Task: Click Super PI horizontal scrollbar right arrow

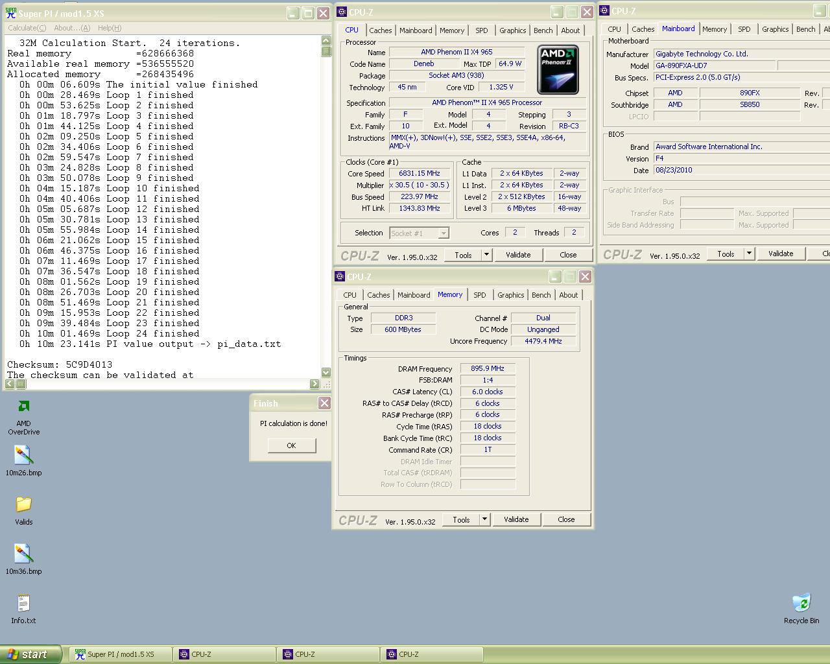Action: tap(314, 384)
